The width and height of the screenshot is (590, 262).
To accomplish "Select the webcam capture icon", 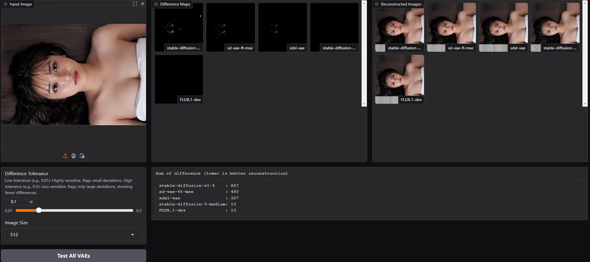I will tap(73, 156).
